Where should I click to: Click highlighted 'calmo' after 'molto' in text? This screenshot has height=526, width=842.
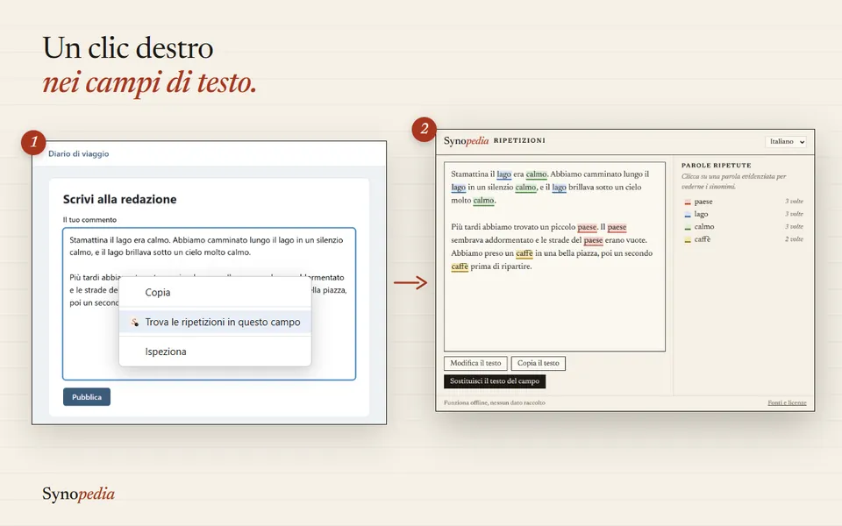click(x=483, y=201)
